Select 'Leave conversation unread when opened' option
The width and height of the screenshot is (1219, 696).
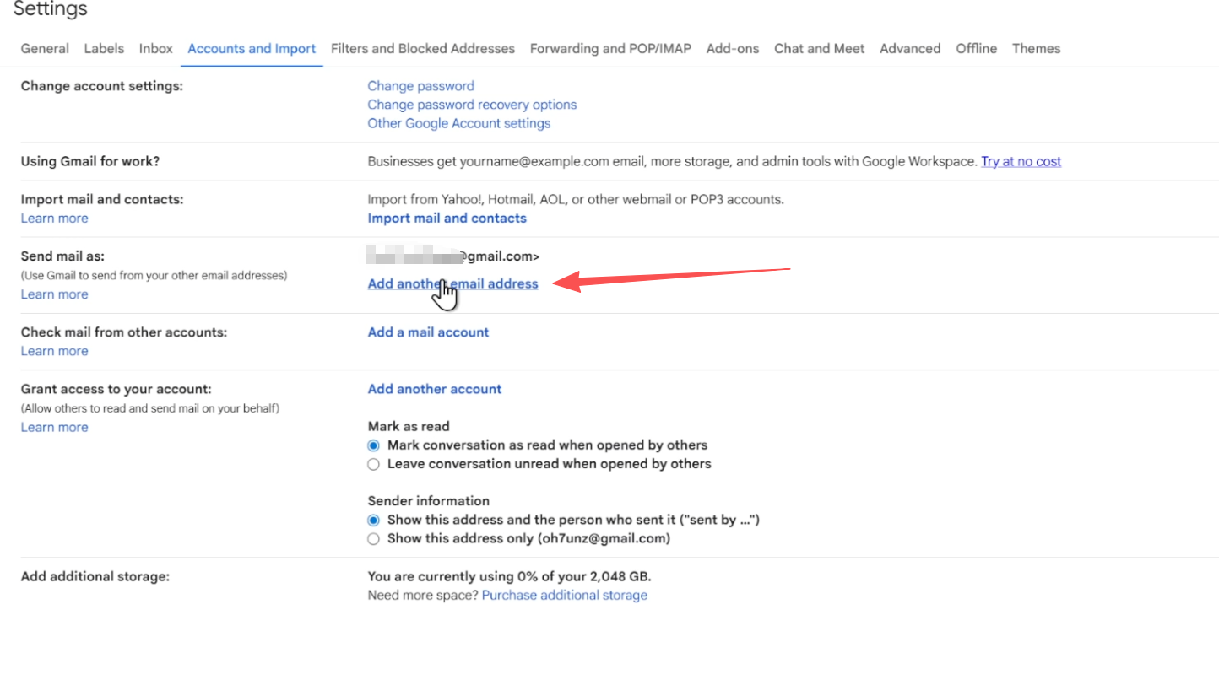click(x=374, y=464)
